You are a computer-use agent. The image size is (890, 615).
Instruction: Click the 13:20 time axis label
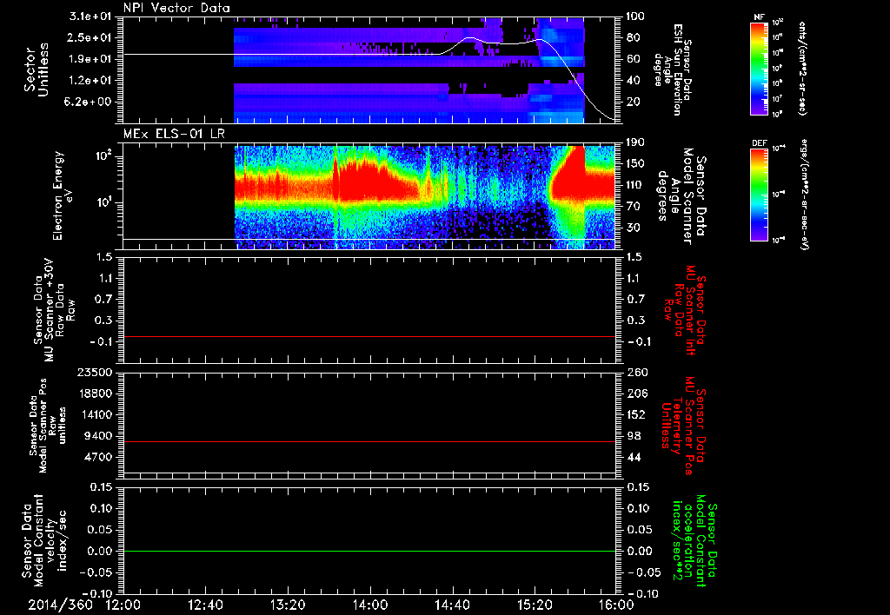[x=288, y=605]
